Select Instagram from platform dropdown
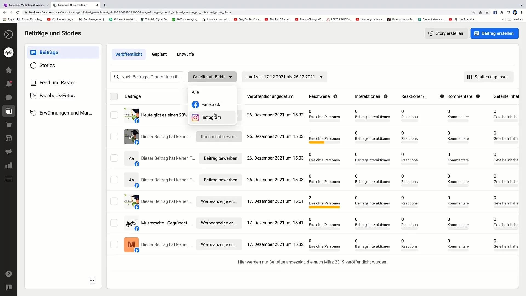The height and width of the screenshot is (296, 526). point(211,117)
